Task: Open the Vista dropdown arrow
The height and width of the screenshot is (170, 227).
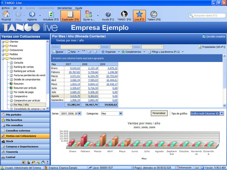Action: pos(79,52)
